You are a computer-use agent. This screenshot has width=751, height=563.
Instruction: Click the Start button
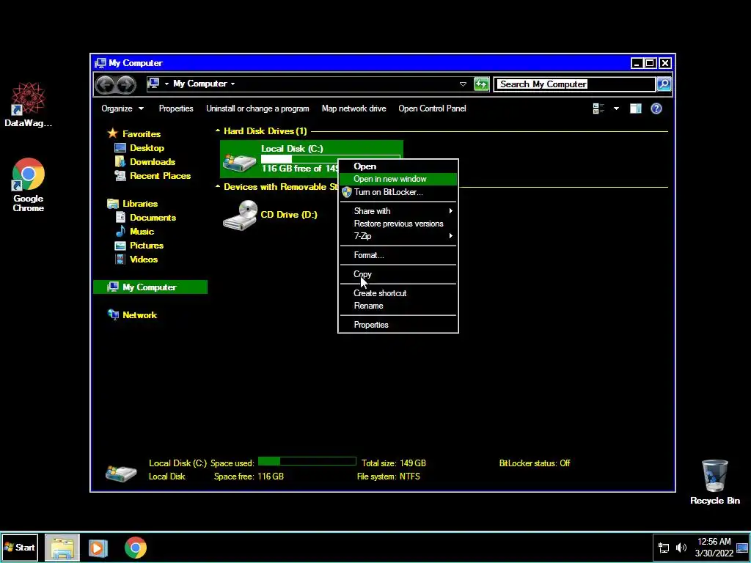tap(20, 548)
